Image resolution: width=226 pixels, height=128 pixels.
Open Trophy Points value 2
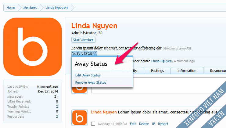[57, 106]
